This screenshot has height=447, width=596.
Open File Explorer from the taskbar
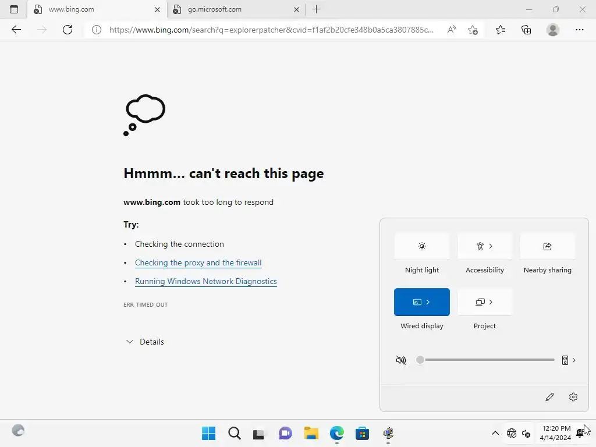[x=311, y=433]
